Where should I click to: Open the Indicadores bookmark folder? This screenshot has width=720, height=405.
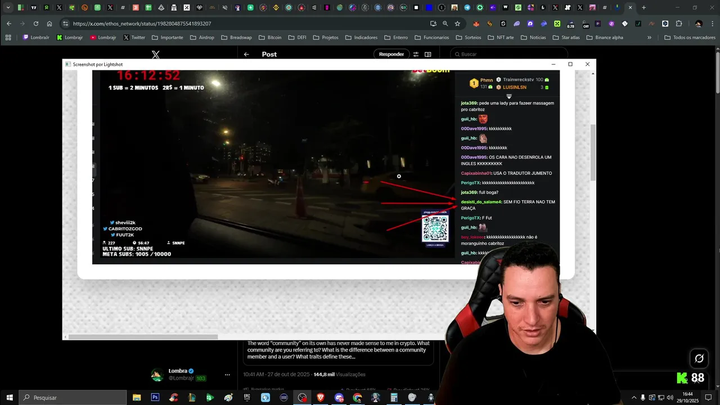(361, 38)
